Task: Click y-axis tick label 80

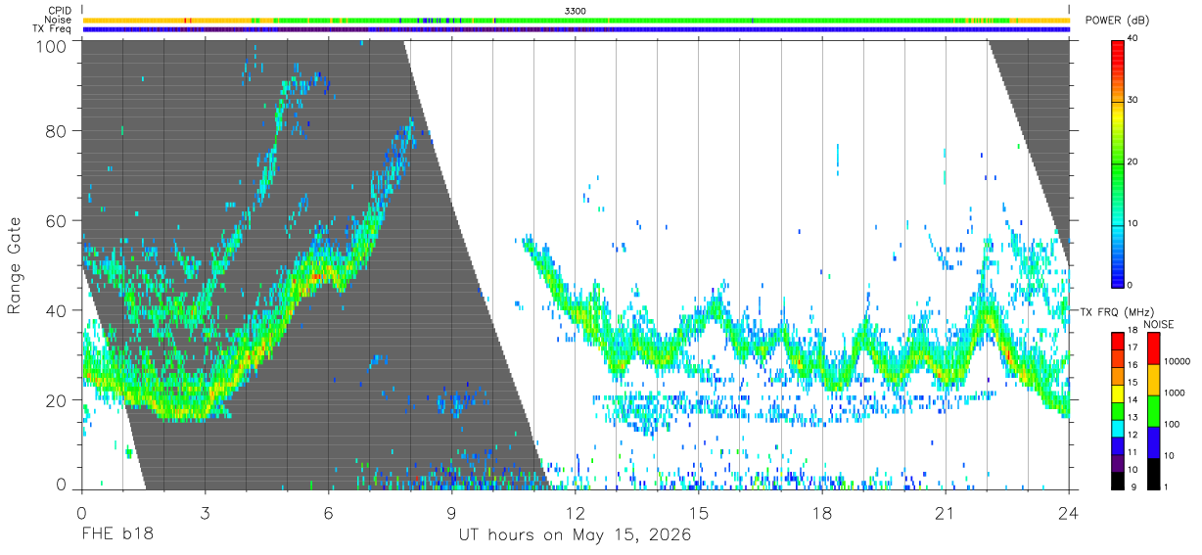Action: (x=56, y=131)
